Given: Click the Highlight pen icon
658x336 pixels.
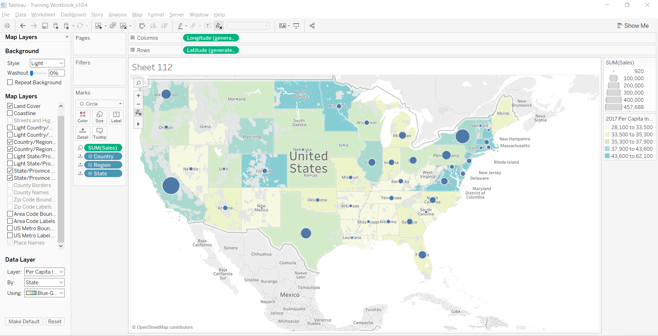Looking at the screenshot, I should click(x=180, y=26).
